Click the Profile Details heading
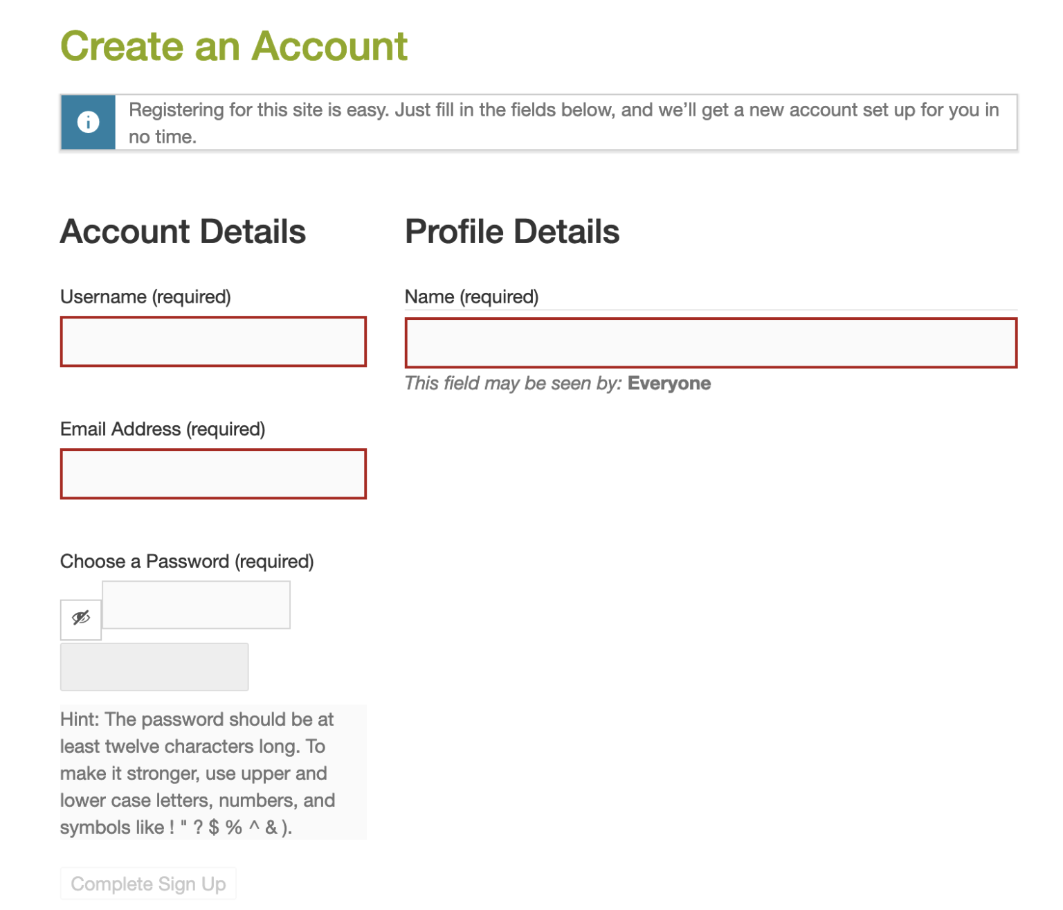Screen dimensions: 1063x910 point(512,231)
